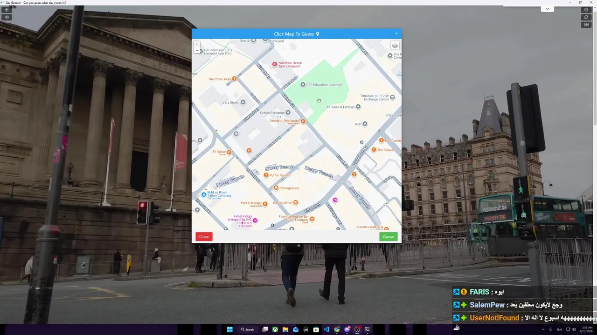Select Fazenda Rodizio Bar & Grill marker
Viewport: 597px width, 335px height.
pos(312,219)
